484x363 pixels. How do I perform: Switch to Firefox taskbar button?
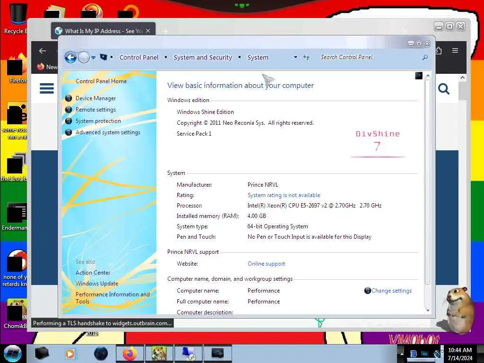click(130, 354)
